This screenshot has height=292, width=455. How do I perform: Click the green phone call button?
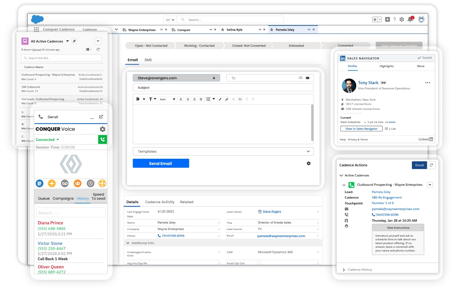pos(102,139)
